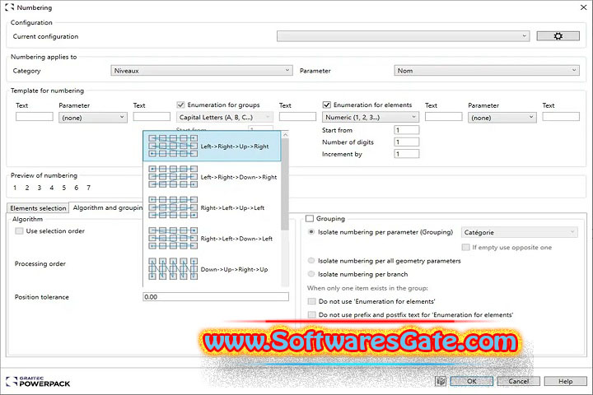Screen dimensions: 593x395
Task: Open the Catégorie grouping dropdown
Action: pos(519,232)
